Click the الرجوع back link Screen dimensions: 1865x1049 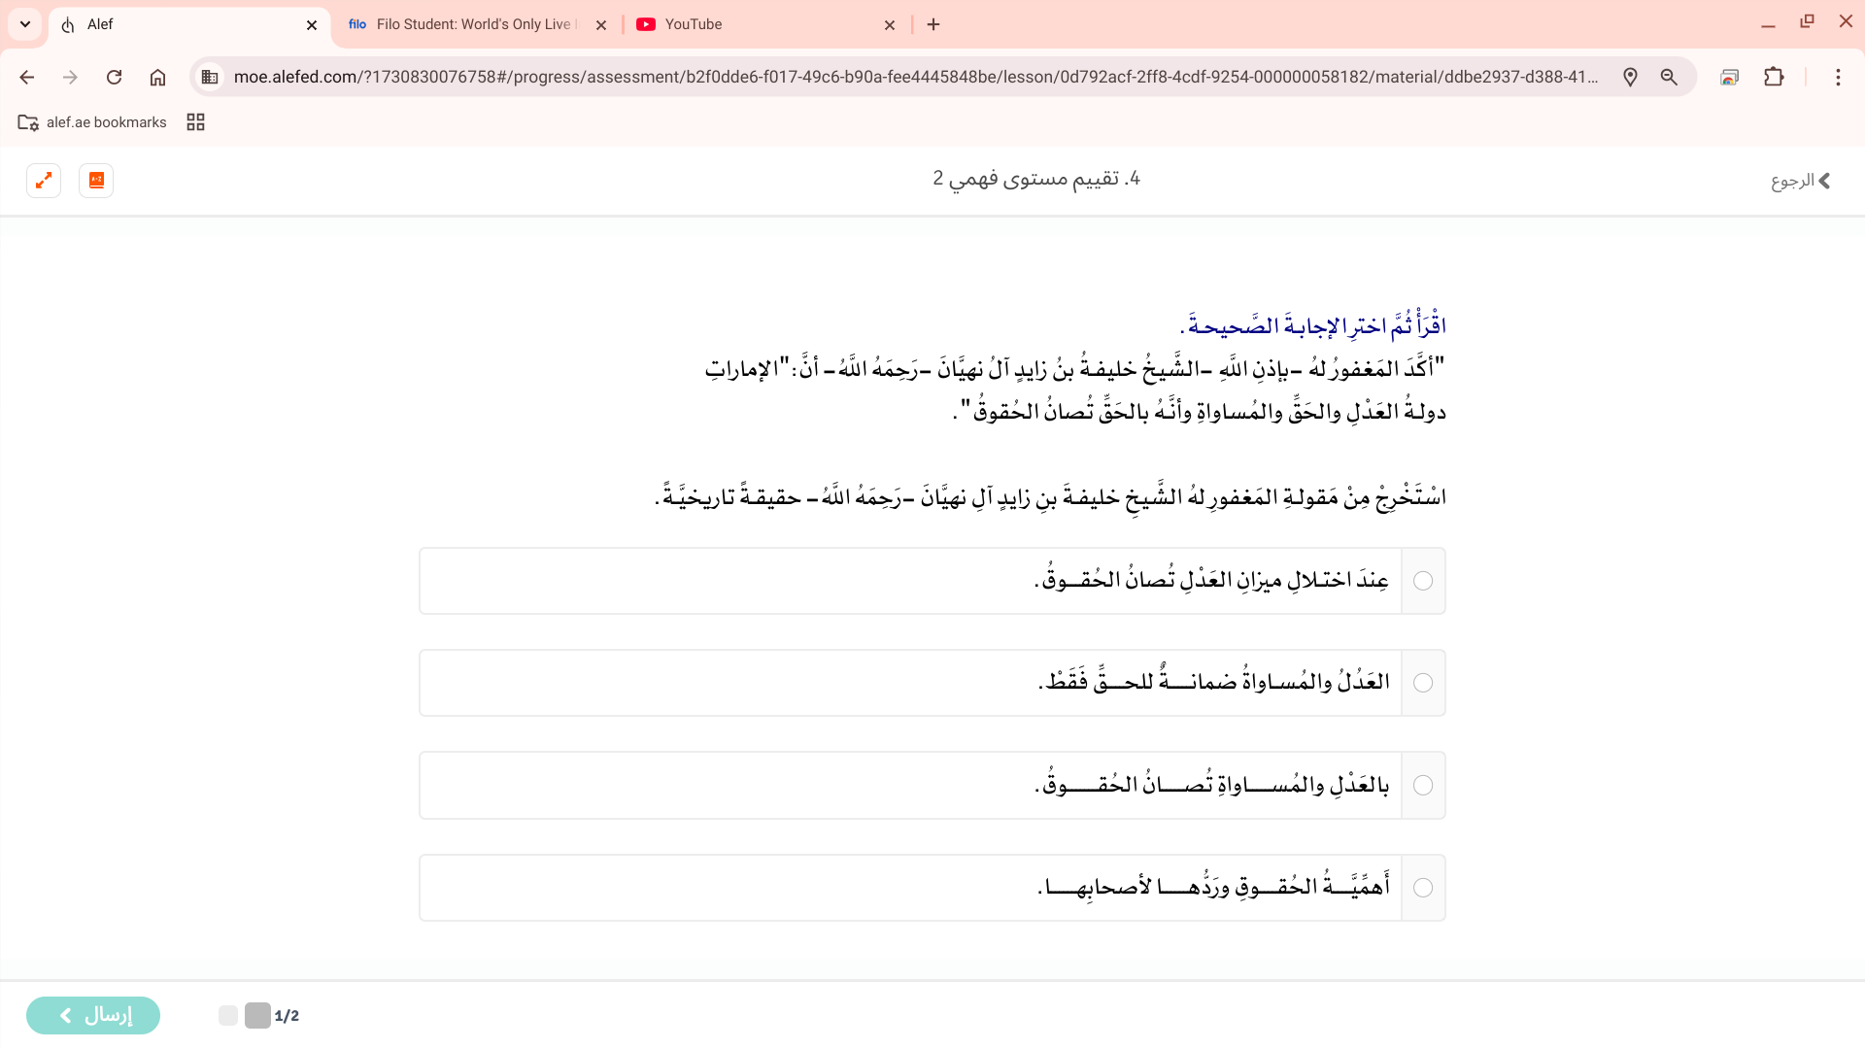click(x=1800, y=181)
